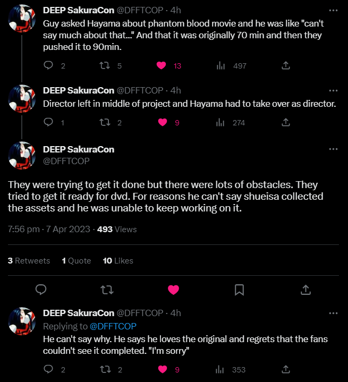
Task: Share the main tweet via share icon
Action: [x=305, y=290]
